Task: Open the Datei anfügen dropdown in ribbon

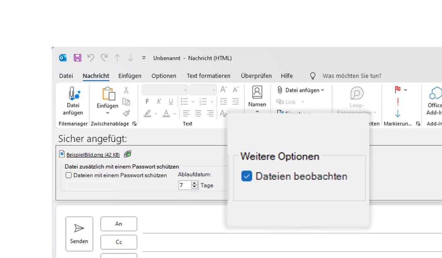Action: pos(323,90)
